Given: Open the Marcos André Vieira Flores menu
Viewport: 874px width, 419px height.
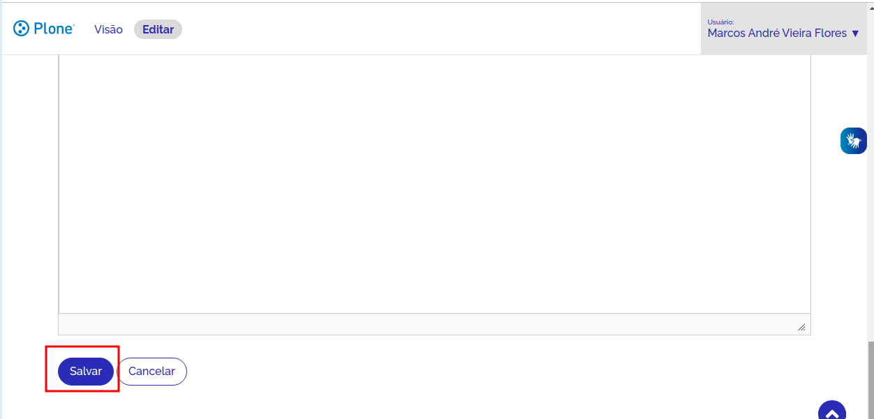Looking at the screenshot, I should point(776,33).
